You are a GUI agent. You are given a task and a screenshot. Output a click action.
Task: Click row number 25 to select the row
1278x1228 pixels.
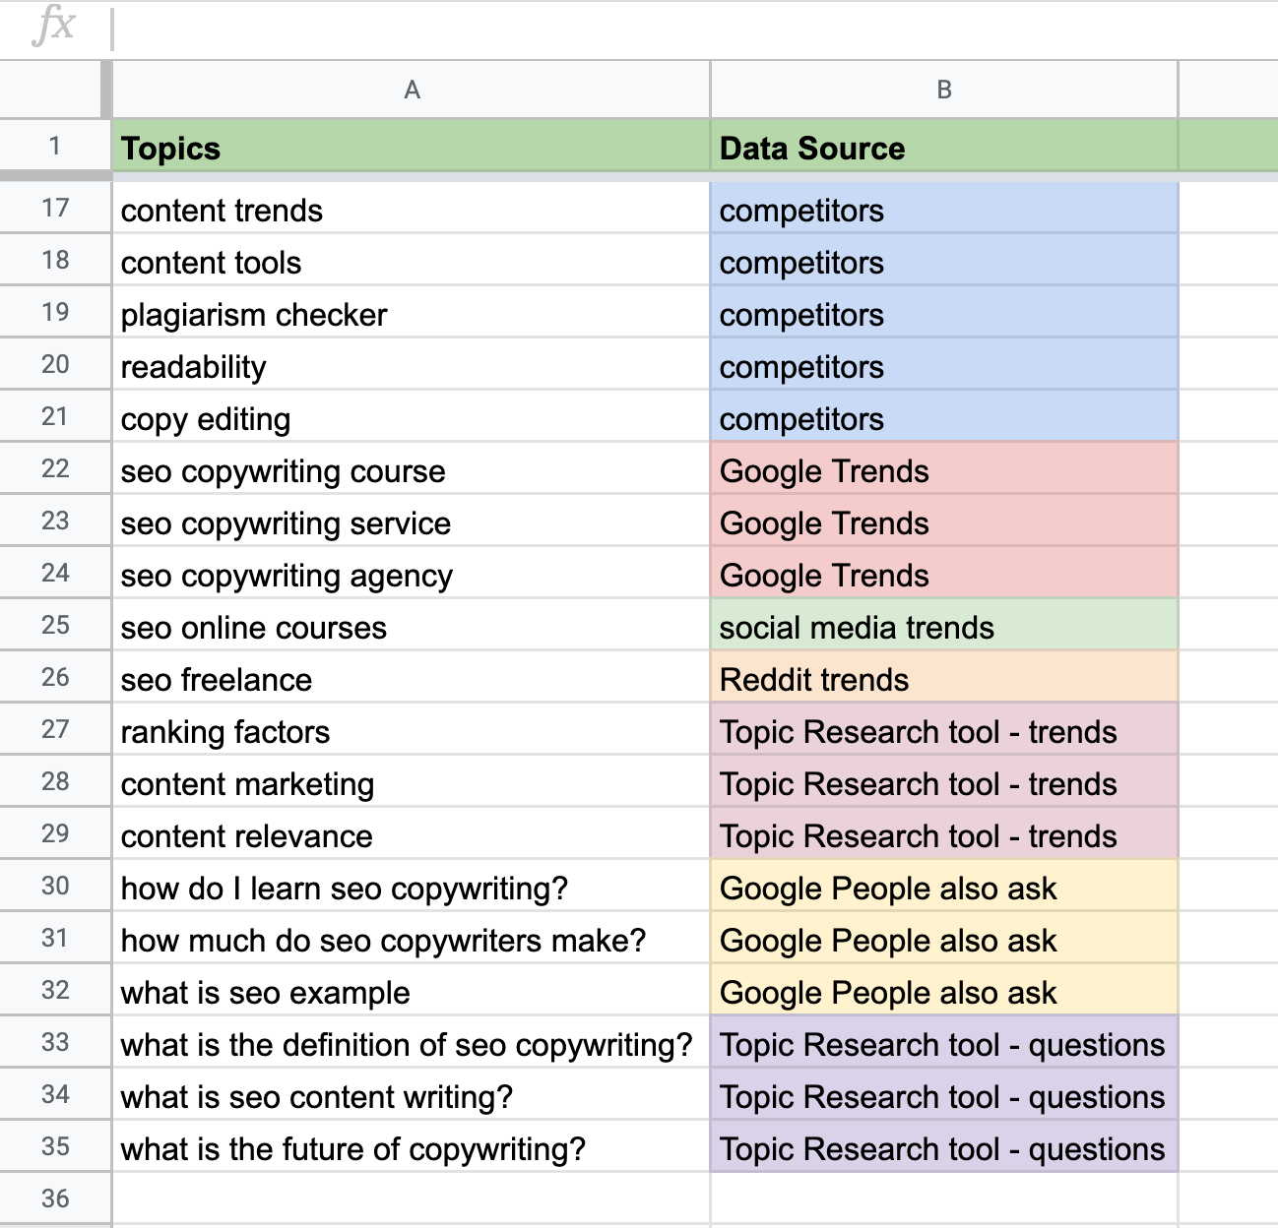(55, 627)
